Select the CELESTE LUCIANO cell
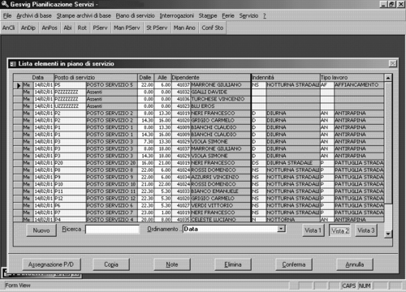The width and height of the screenshot is (406, 292). click(220, 220)
